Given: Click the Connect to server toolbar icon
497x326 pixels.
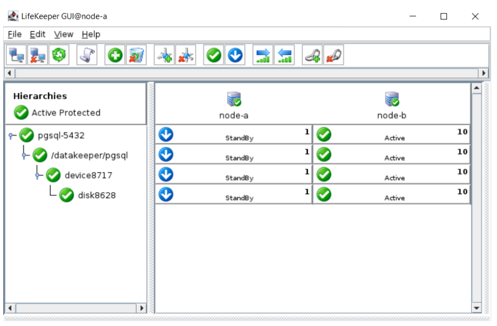Looking at the screenshot, I should point(16,55).
